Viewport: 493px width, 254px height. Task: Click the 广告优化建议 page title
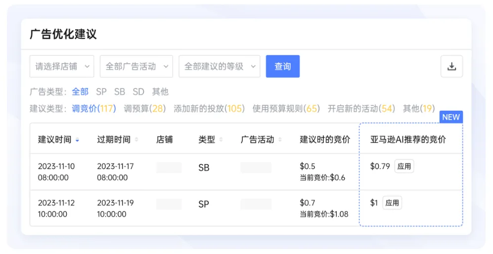63,34
